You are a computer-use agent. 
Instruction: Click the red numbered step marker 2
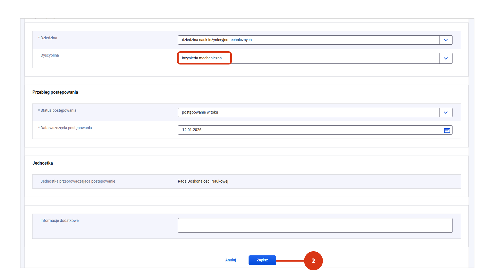313,261
